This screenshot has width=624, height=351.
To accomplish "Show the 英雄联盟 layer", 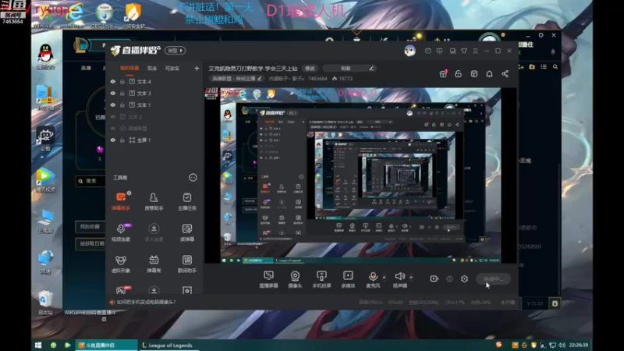I will (113, 129).
